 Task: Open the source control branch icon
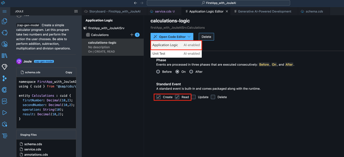point(4,78)
